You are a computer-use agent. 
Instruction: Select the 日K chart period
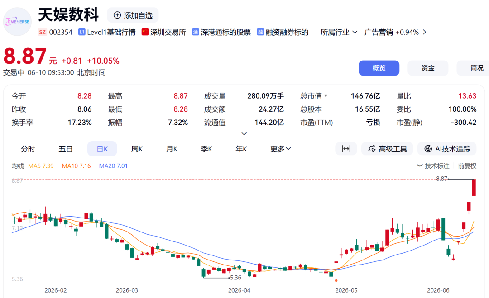coord(102,149)
